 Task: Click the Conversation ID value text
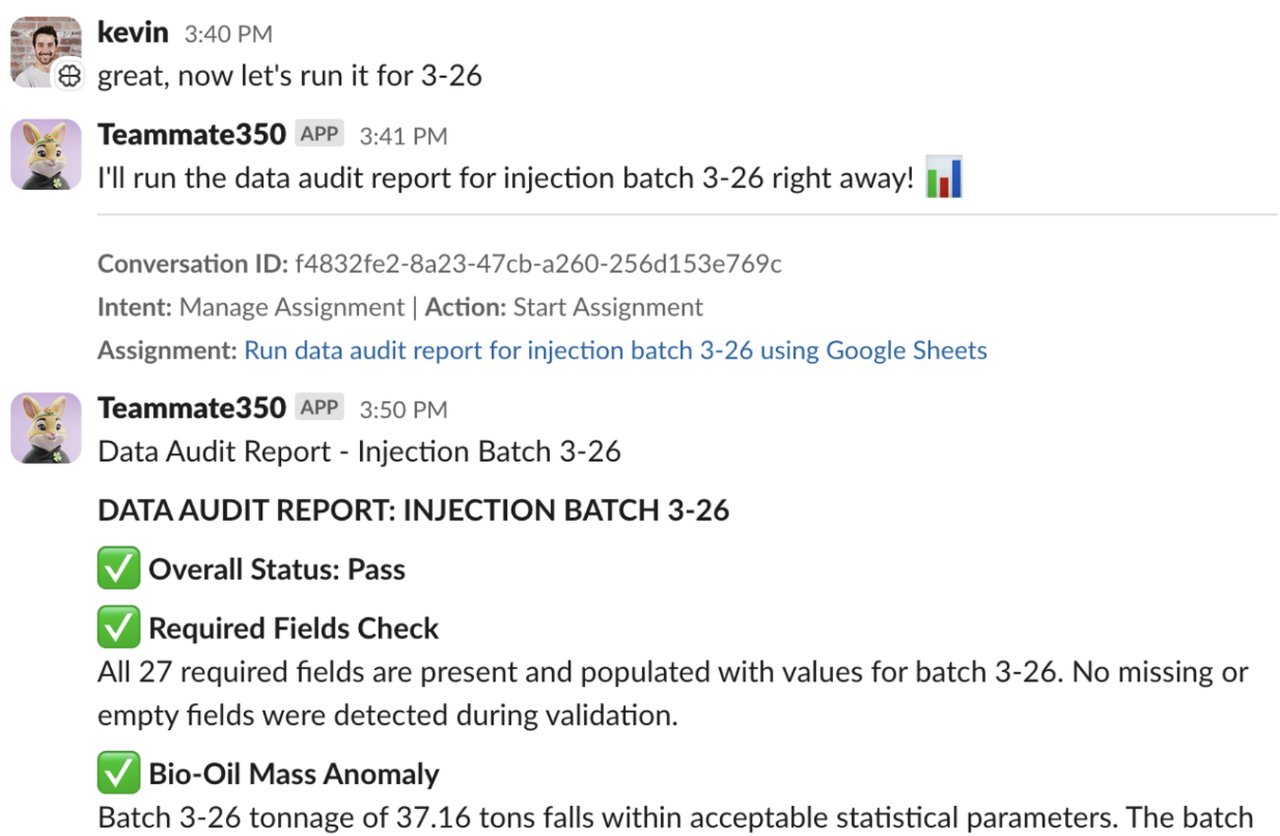click(x=538, y=263)
